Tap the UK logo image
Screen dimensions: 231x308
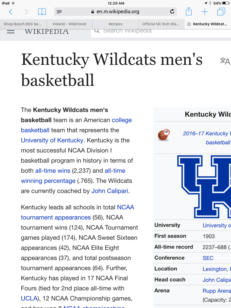[205, 186]
